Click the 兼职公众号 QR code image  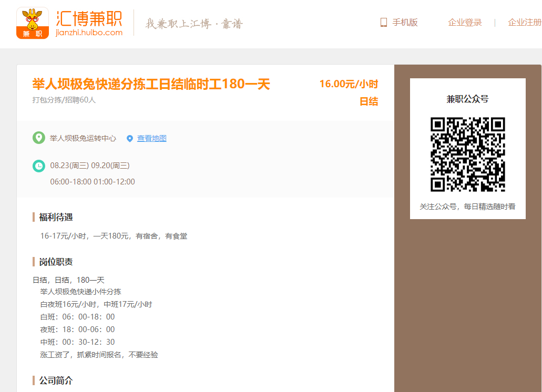coord(468,154)
